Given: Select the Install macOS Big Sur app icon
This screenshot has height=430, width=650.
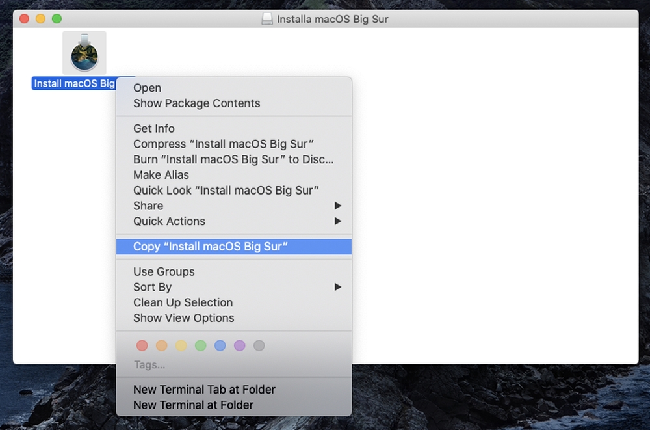Looking at the screenshot, I should coord(84,53).
